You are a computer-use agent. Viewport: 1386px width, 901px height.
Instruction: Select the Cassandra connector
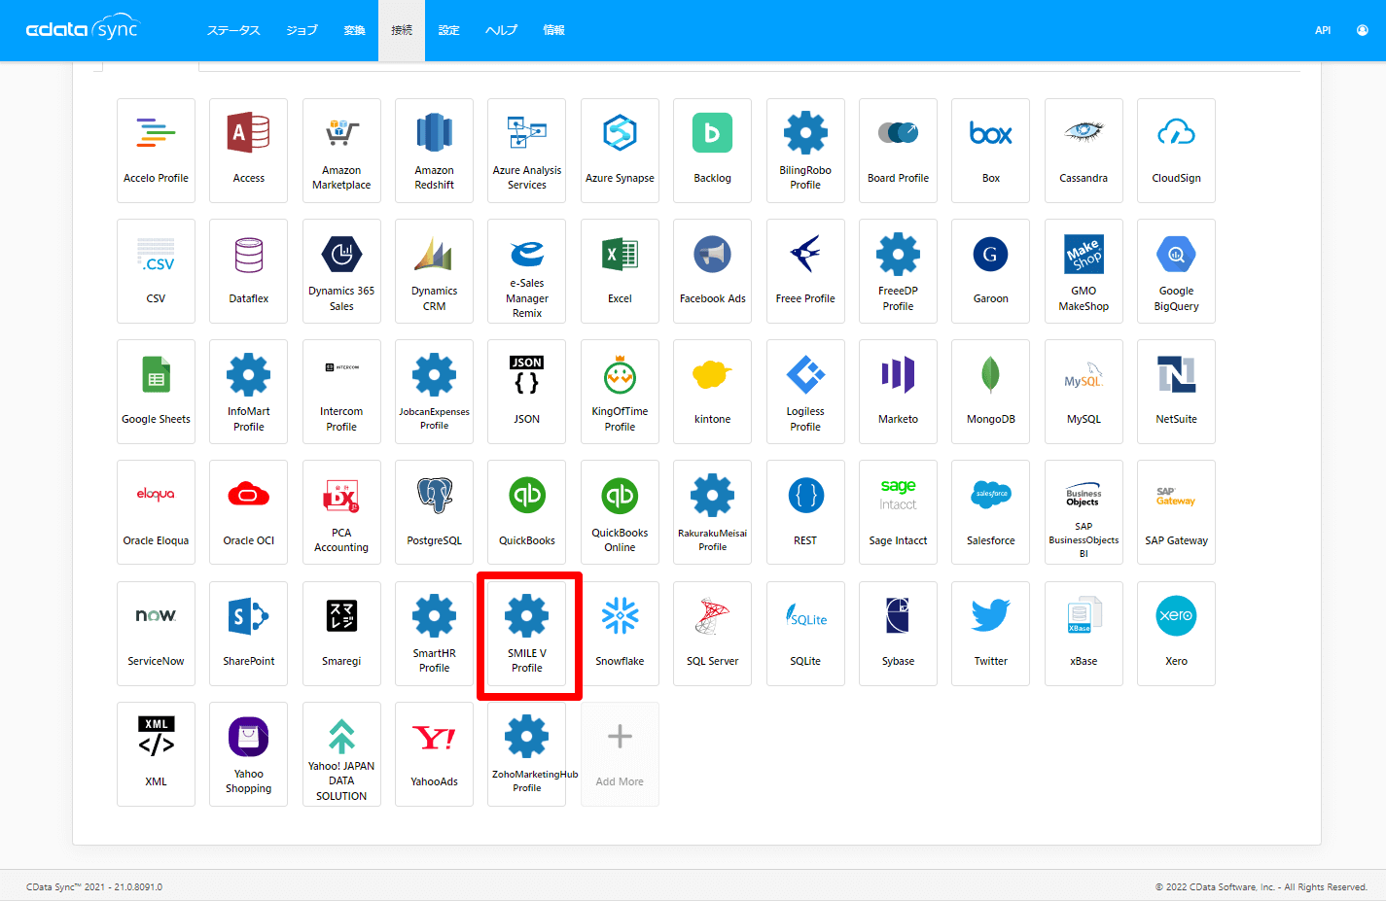click(1084, 151)
